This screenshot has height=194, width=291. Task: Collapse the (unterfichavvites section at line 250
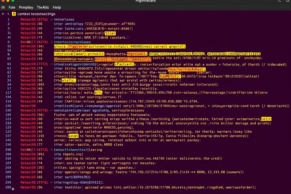(x=51, y=150)
